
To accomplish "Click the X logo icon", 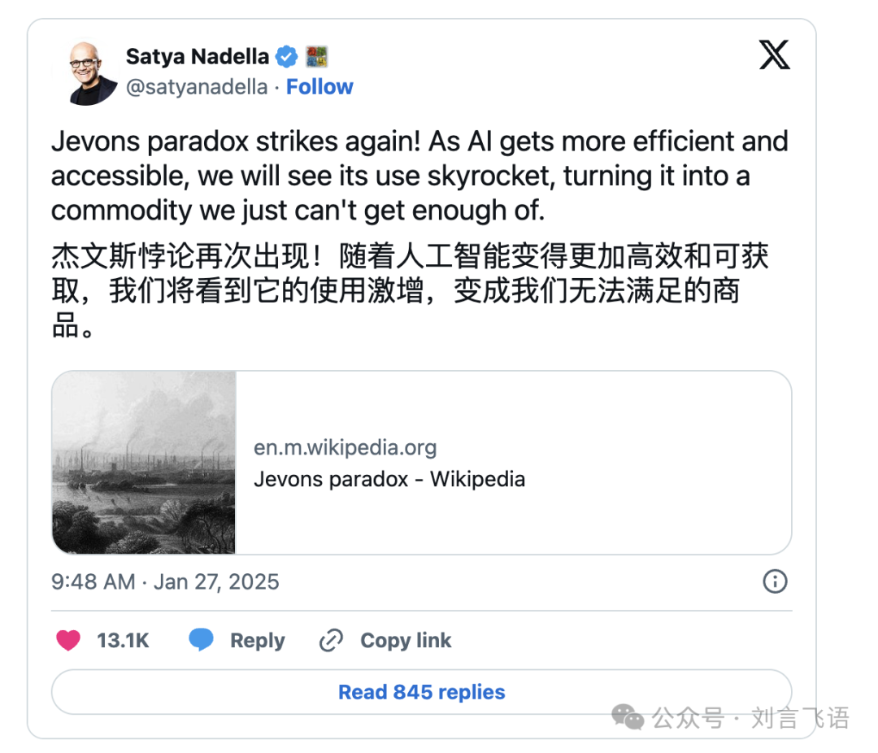I will click(x=775, y=54).
